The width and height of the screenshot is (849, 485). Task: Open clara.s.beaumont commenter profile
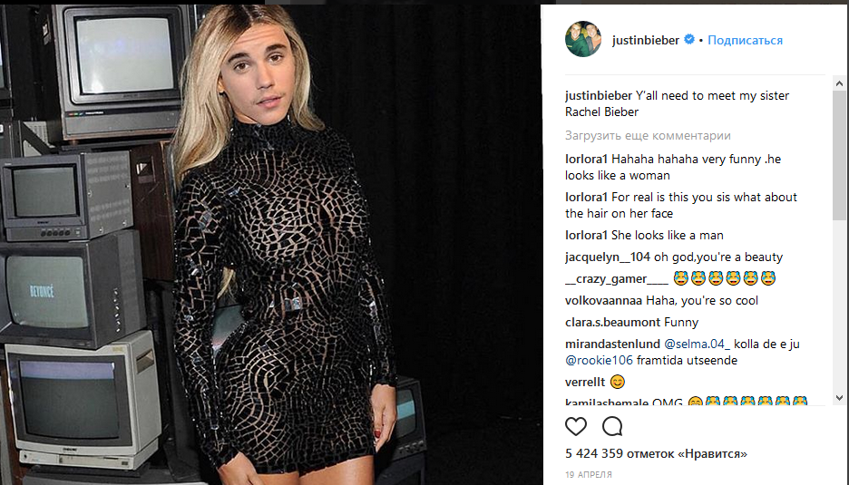[612, 322]
